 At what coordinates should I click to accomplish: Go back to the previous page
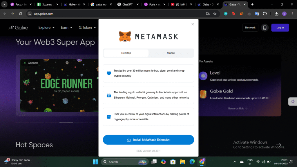(5, 14)
